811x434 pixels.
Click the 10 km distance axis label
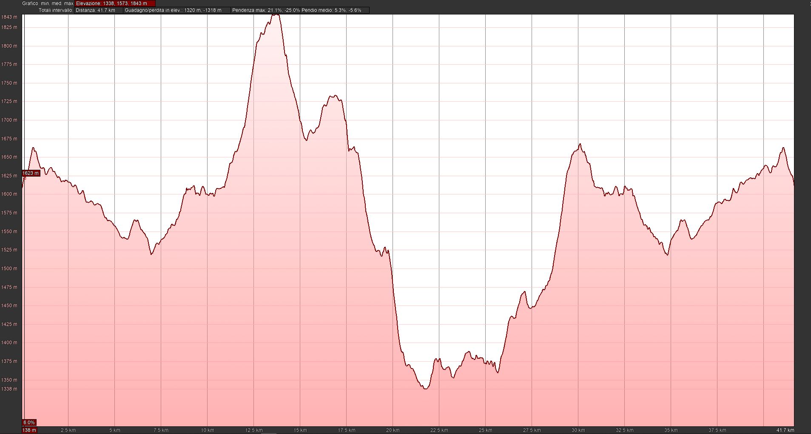click(207, 430)
